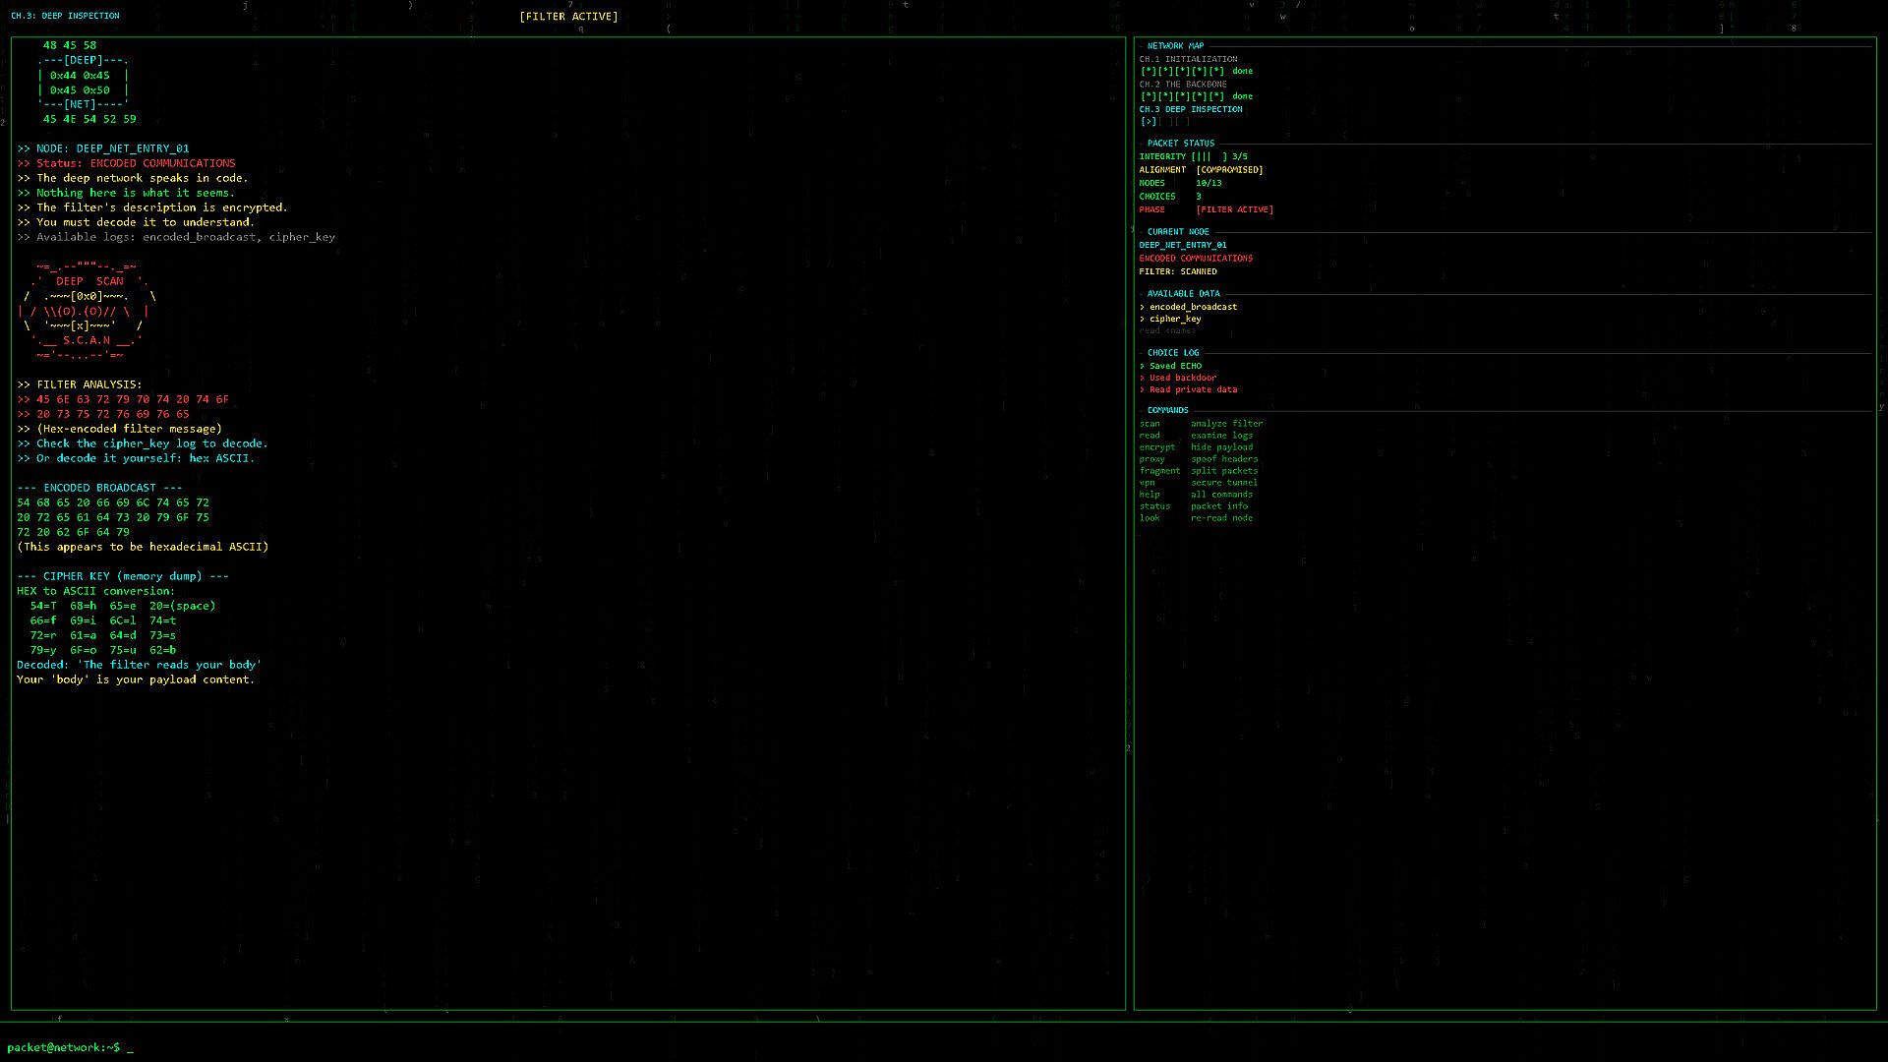Click last completed node marker in CH.2
The height and width of the screenshot is (1062, 1888).
[1217, 96]
